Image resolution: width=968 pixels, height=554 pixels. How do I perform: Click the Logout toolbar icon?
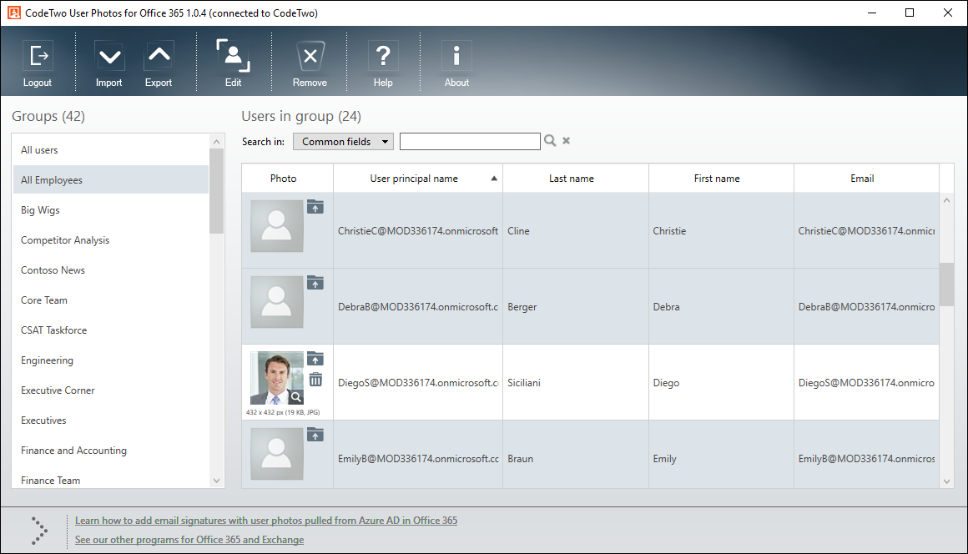click(38, 63)
